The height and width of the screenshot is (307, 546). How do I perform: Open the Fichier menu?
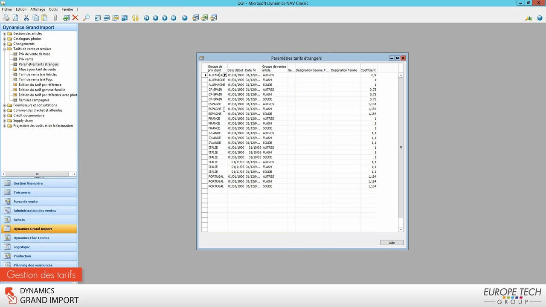pos(7,9)
